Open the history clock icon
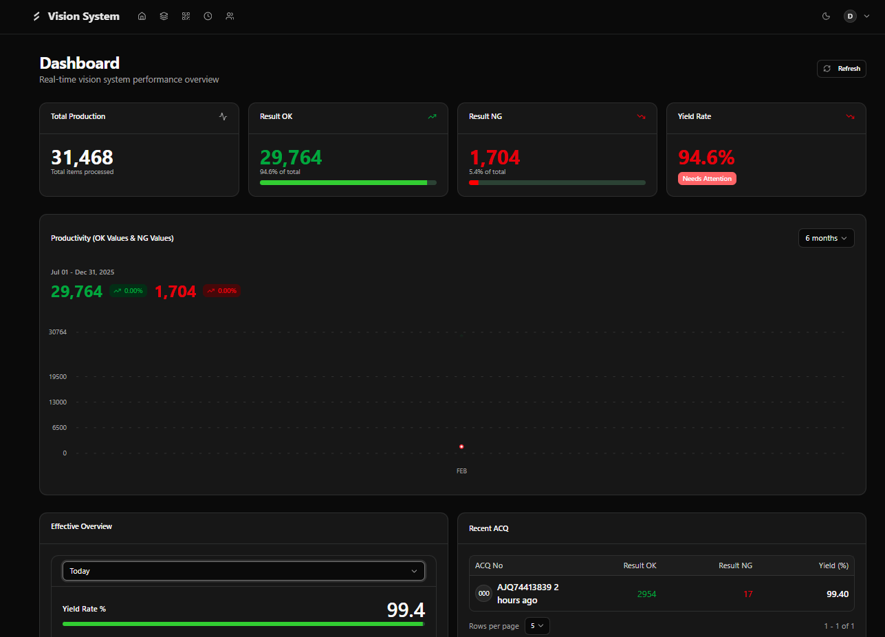This screenshot has width=885, height=637. pos(208,17)
